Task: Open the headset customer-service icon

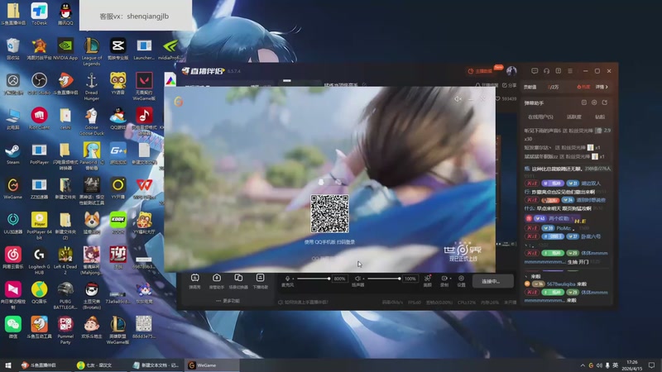Action: tap(546, 71)
